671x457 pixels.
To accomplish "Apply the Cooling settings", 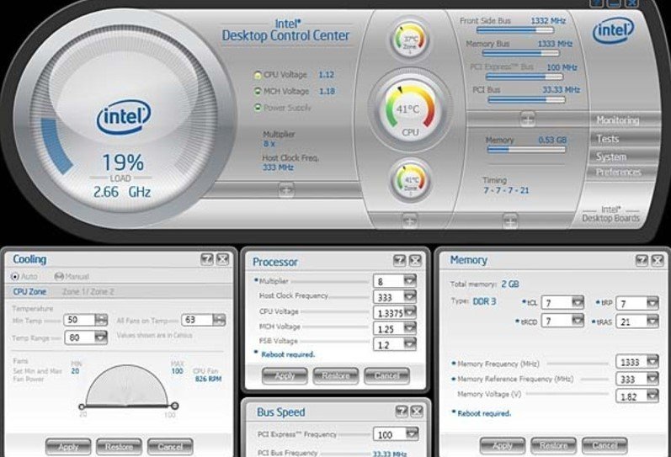I will [x=68, y=447].
